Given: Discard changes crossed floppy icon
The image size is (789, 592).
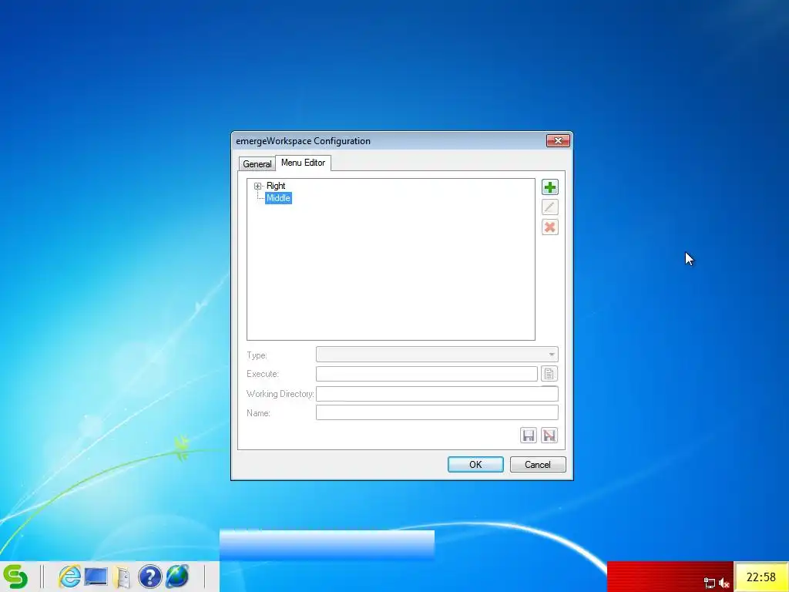Looking at the screenshot, I should pos(549,436).
